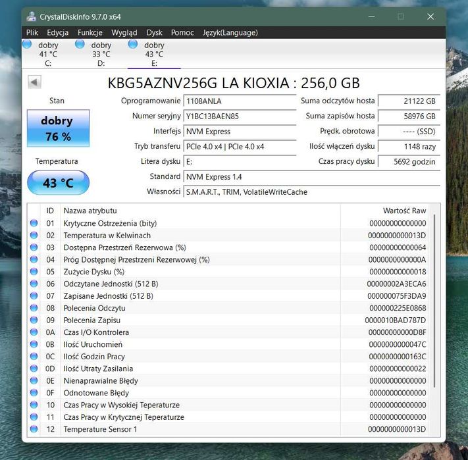468x460 pixels.
Task: Click status orb of attribute 04 row
Action: 34,259
